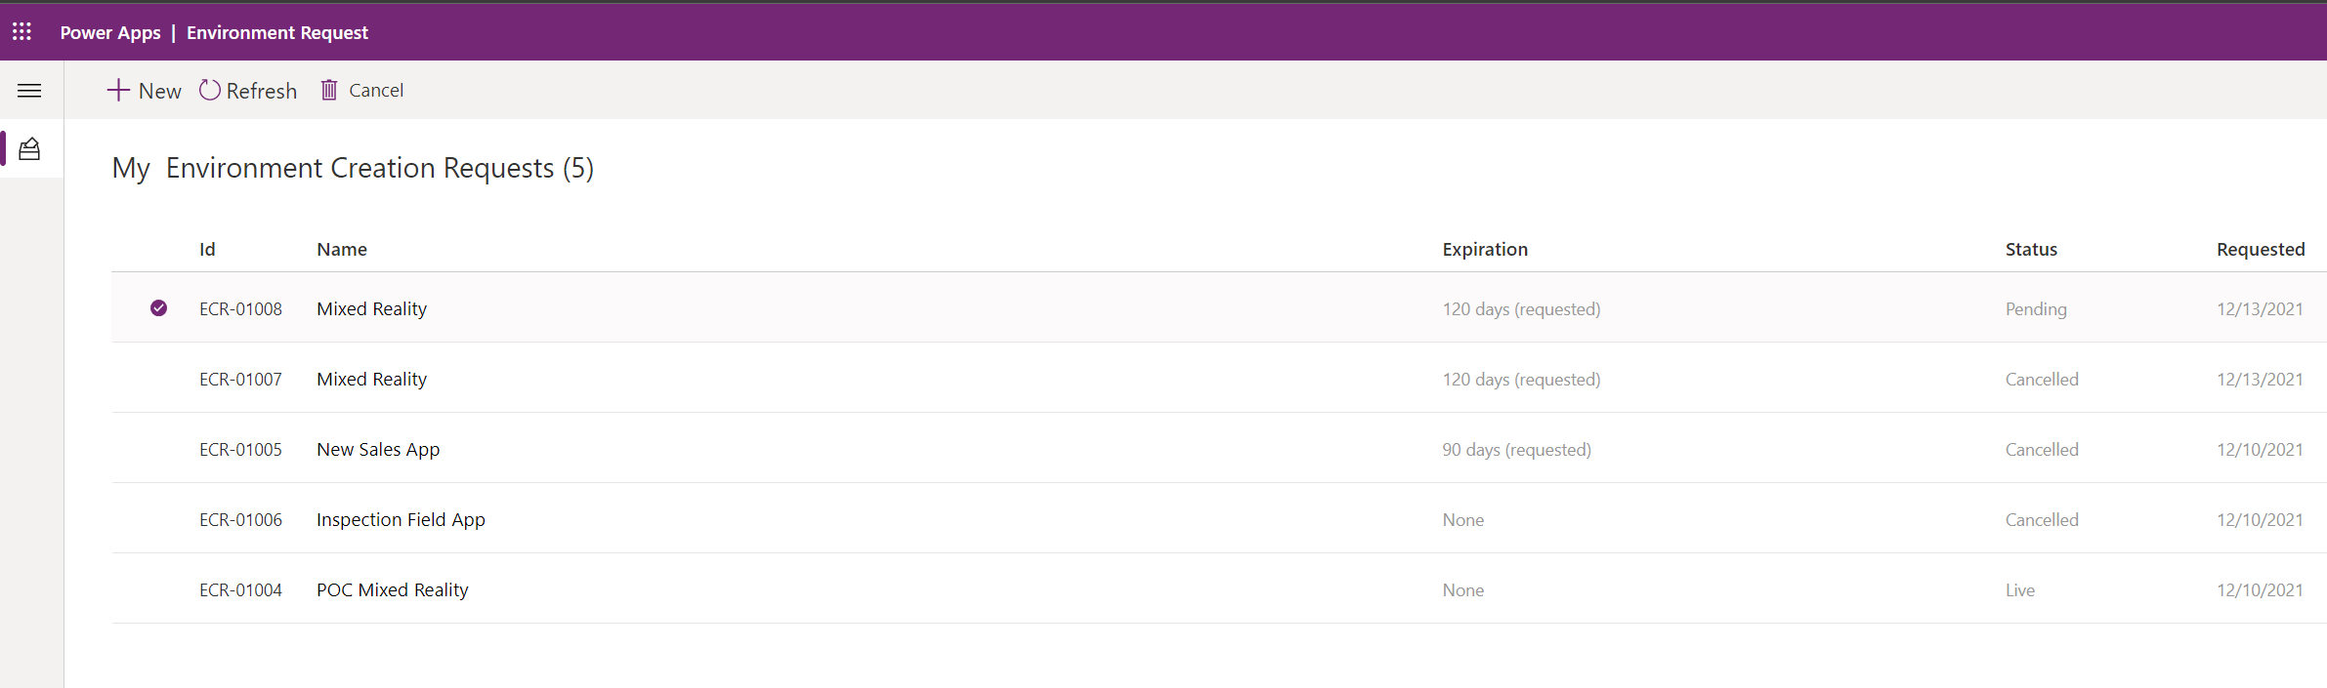2327x688 pixels.
Task: Sort by the Expiration column header
Action: [1484, 250]
